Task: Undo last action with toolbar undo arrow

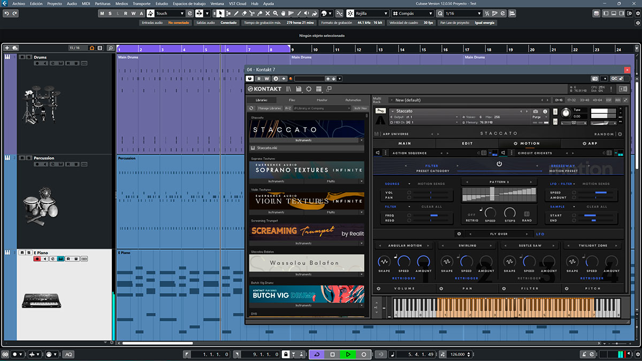Action: coord(7,13)
